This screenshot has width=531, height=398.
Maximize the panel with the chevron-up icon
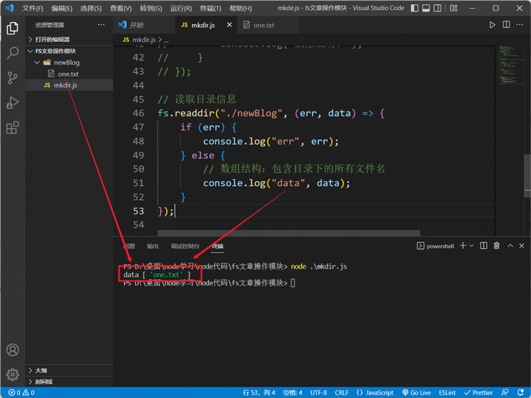tap(510, 245)
